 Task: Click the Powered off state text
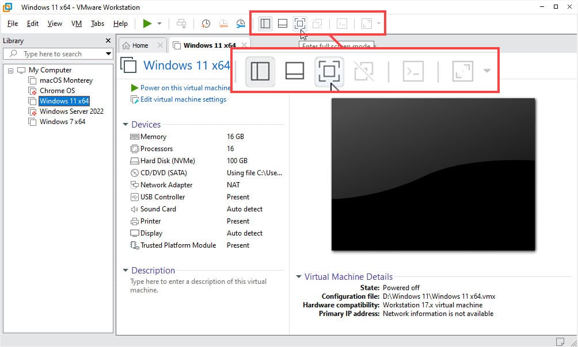coord(401,288)
